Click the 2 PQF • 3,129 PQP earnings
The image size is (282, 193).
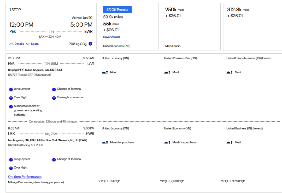tap(233, 181)
